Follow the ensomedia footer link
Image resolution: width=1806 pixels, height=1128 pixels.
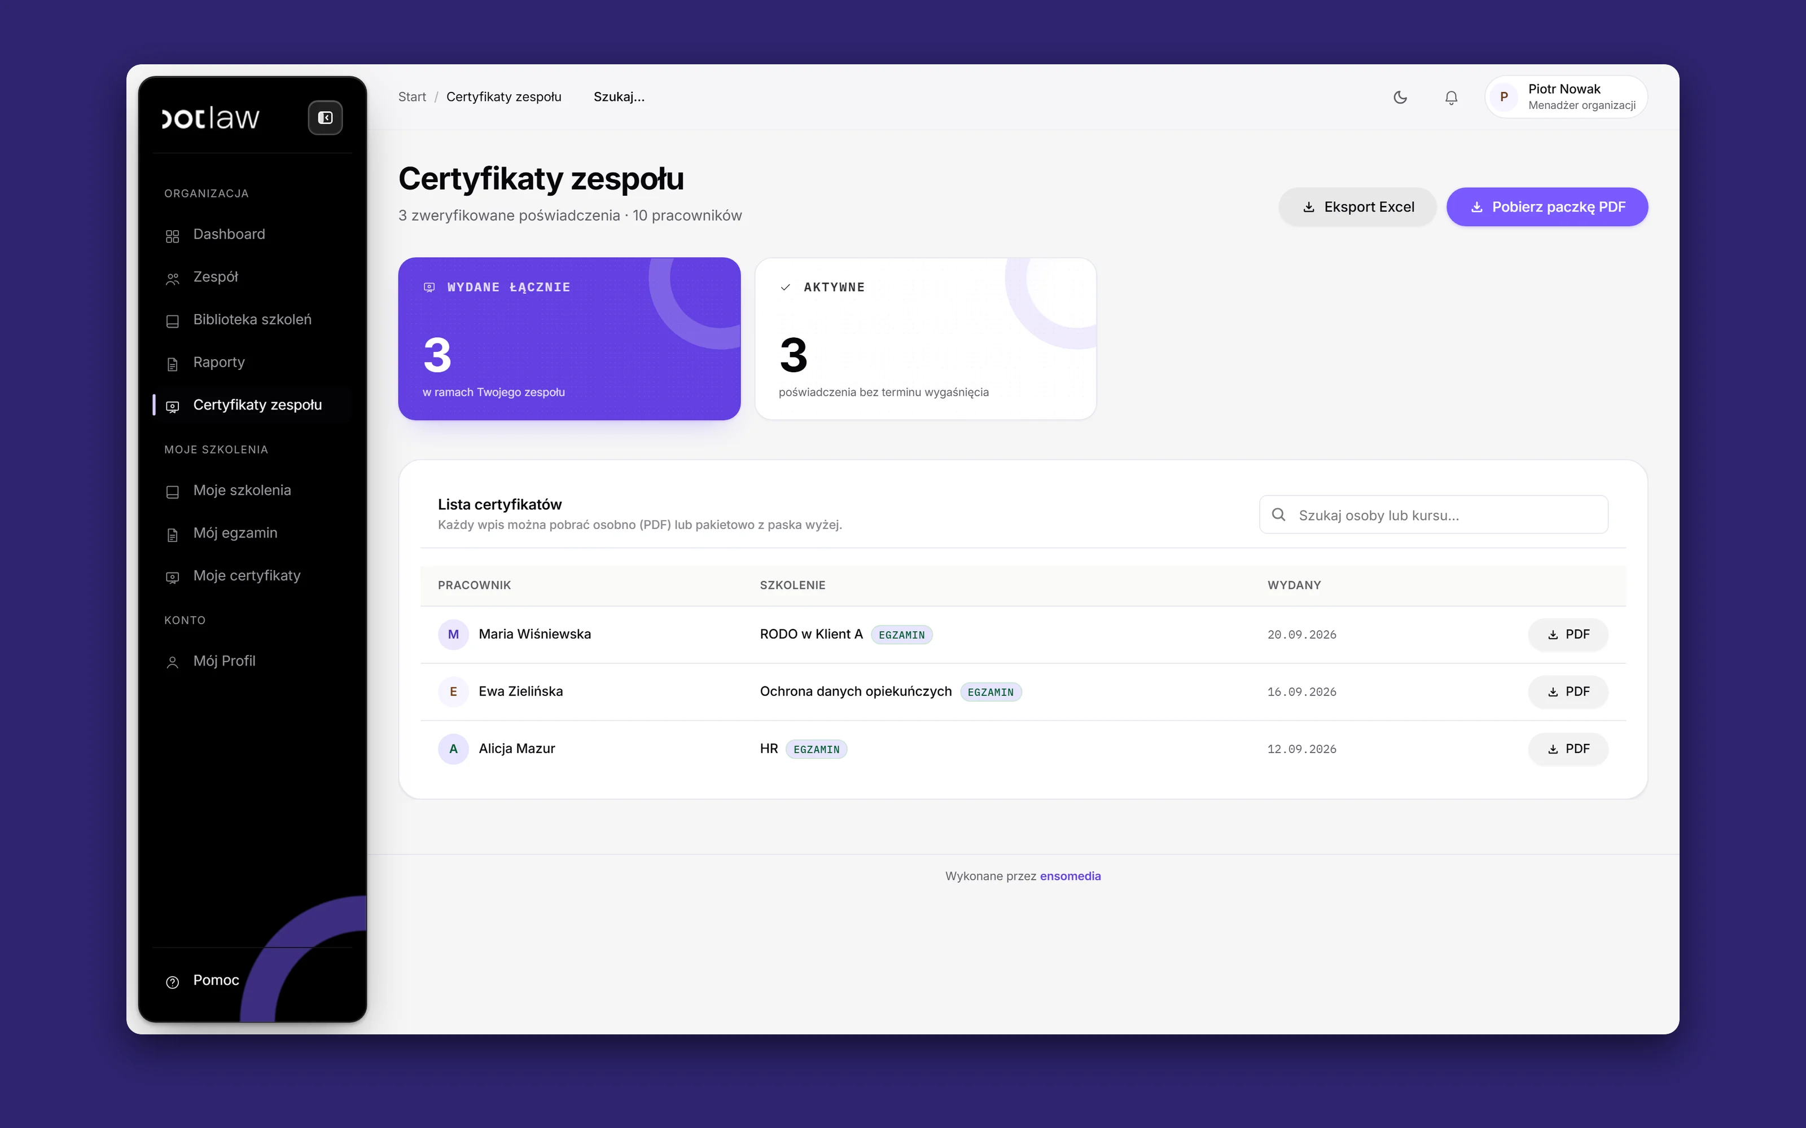(x=1070, y=876)
